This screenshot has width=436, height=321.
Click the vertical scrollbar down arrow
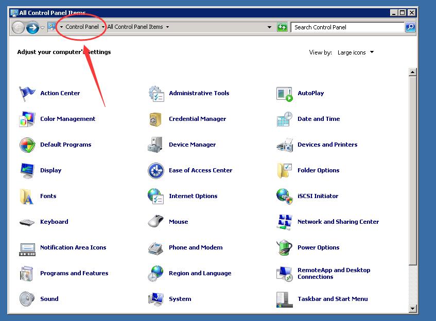tap(413, 308)
